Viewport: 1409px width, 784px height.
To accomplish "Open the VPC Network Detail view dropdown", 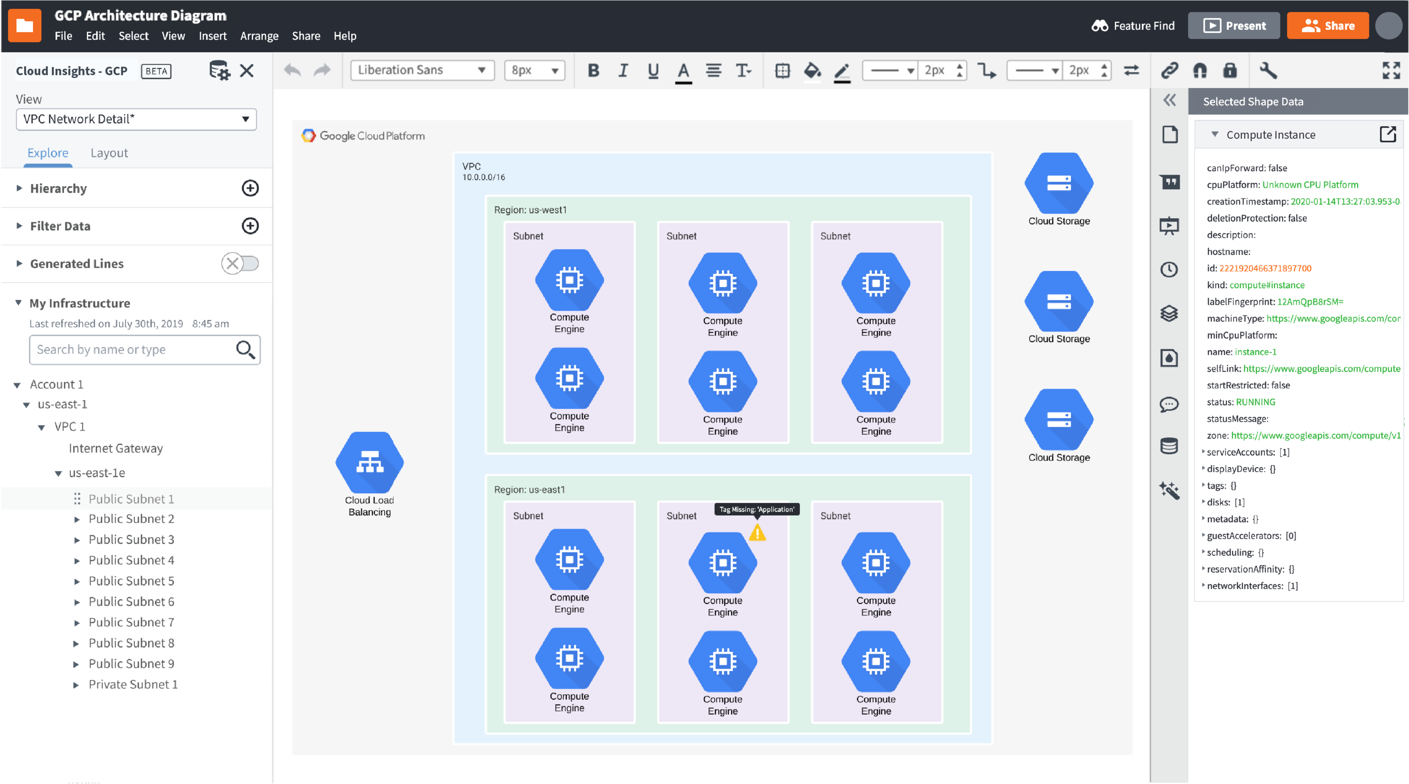I will (136, 119).
